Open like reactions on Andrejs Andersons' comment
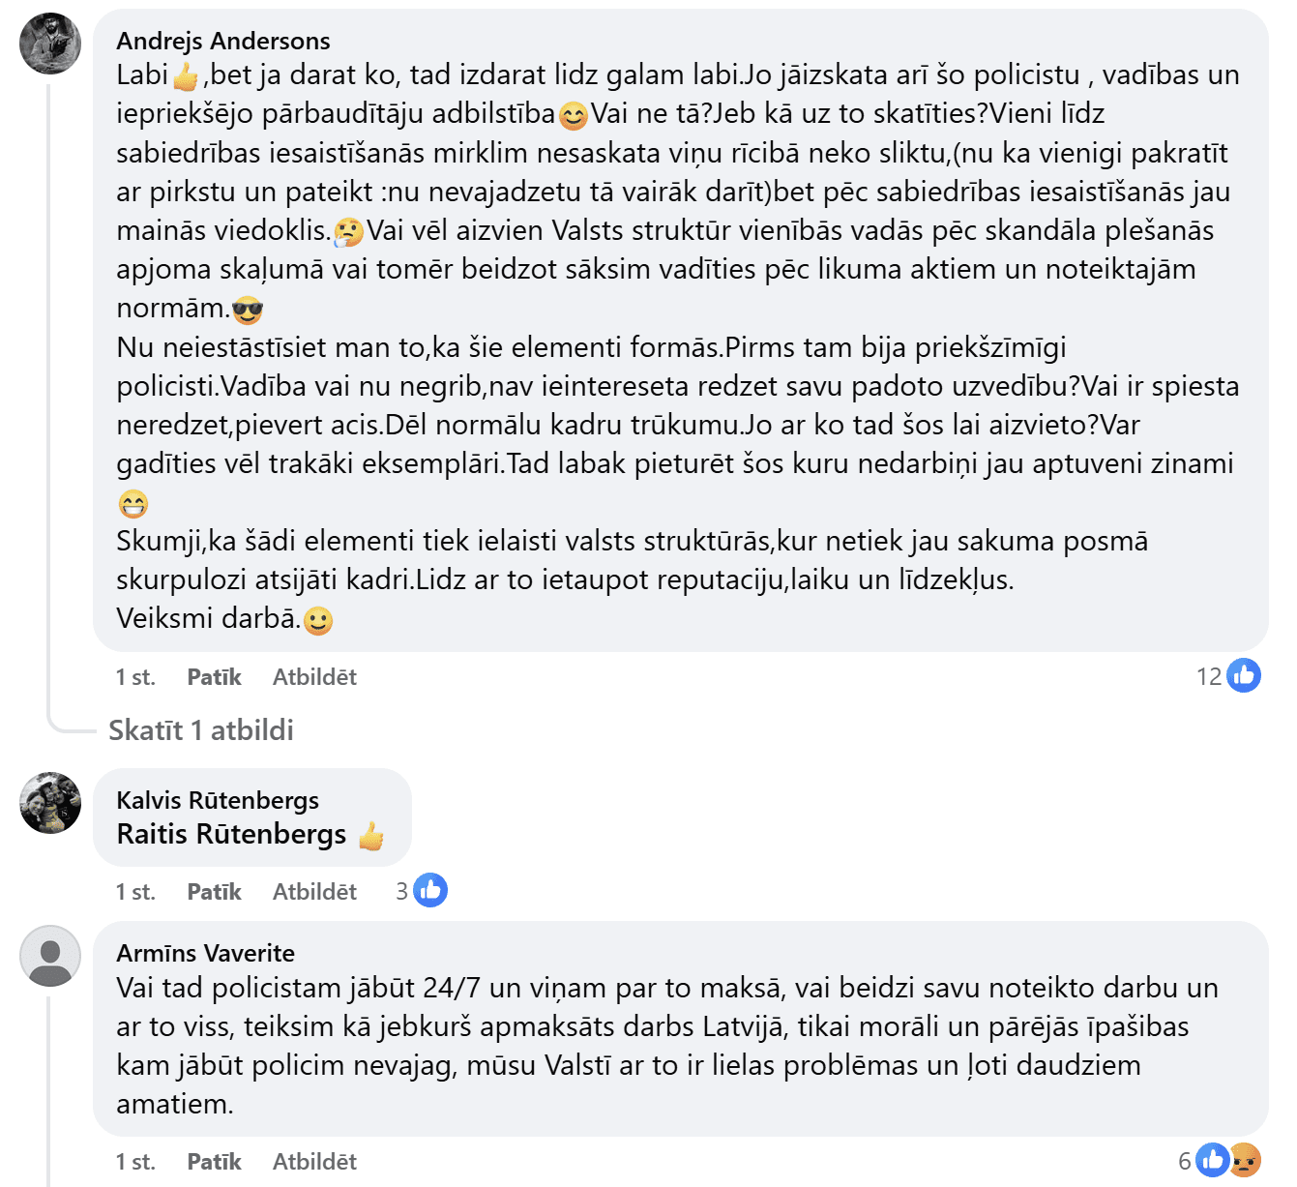The image size is (1297, 1187). (1243, 675)
